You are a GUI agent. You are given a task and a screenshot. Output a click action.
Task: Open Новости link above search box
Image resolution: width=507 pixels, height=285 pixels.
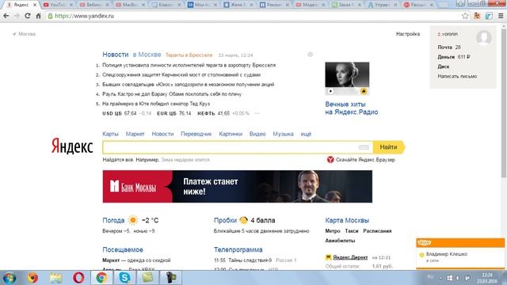(x=162, y=134)
